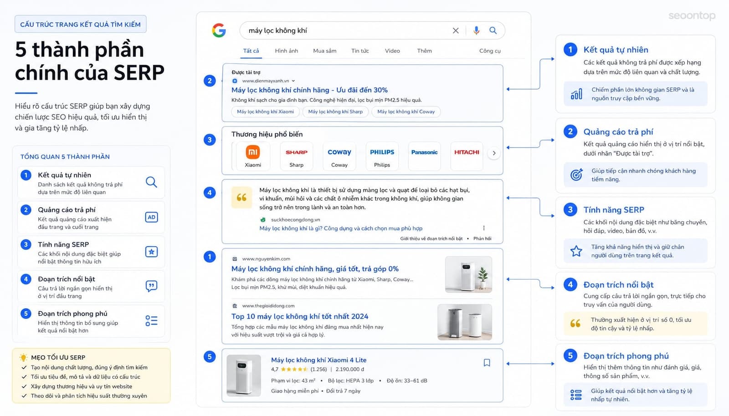Click the quote icon in featured snippet
The image size is (729, 416).
point(241,198)
